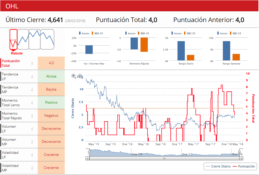Viewport: 259px width, 175px height.
Task: Click the Último Cierre value 4,641
Action: click(55, 20)
